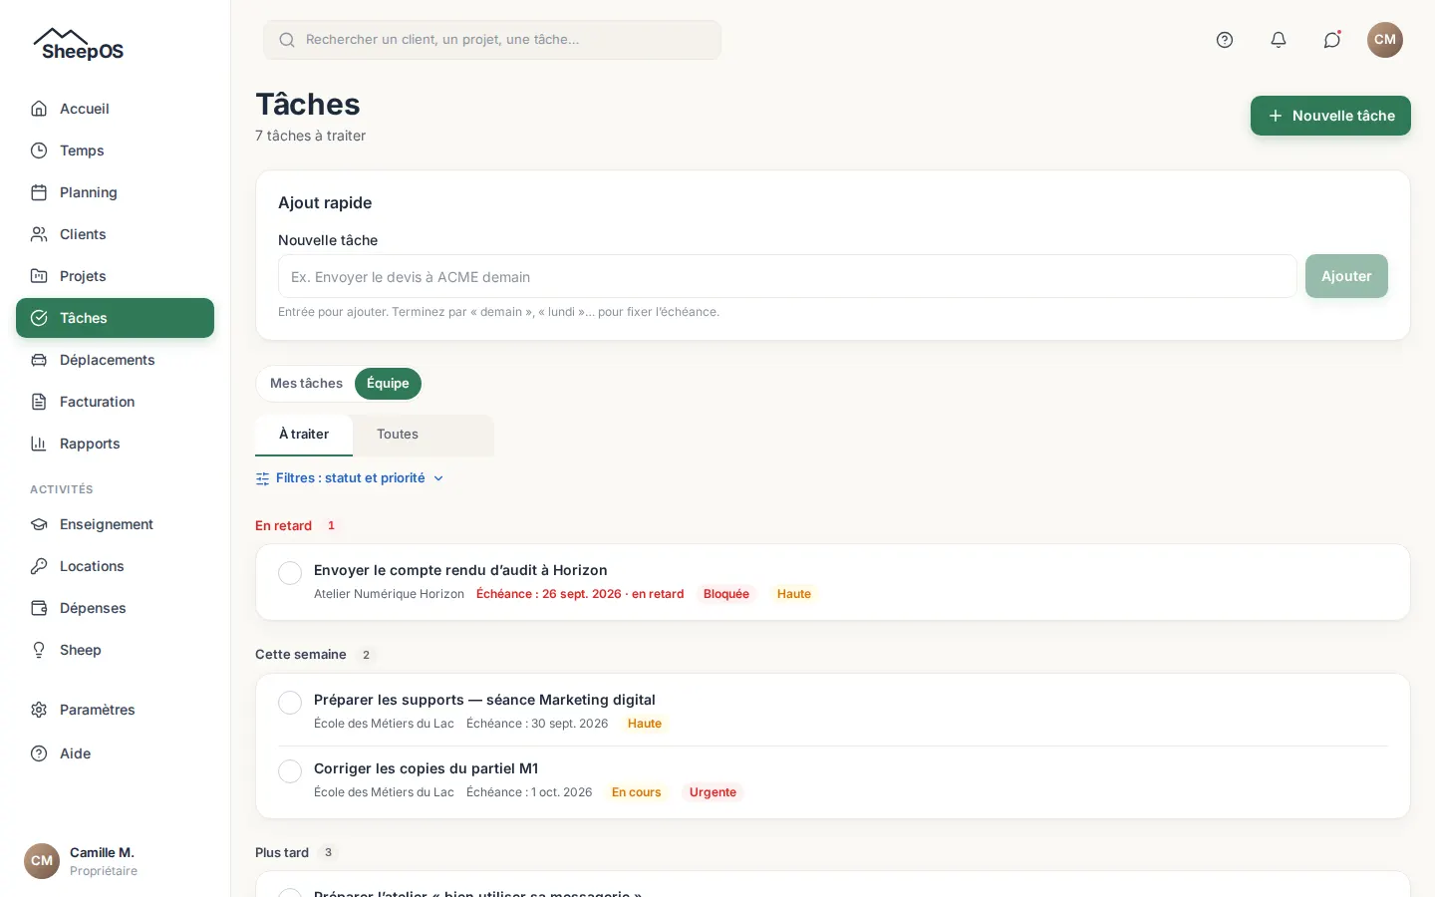This screenshot has height=897, width=1435.
Task: Open the CM avatar menu in header
Action: (1385, 40)
